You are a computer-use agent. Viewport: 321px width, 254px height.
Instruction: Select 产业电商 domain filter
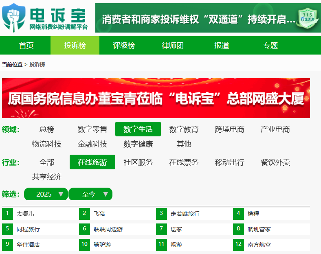click(x=275, y=129)
